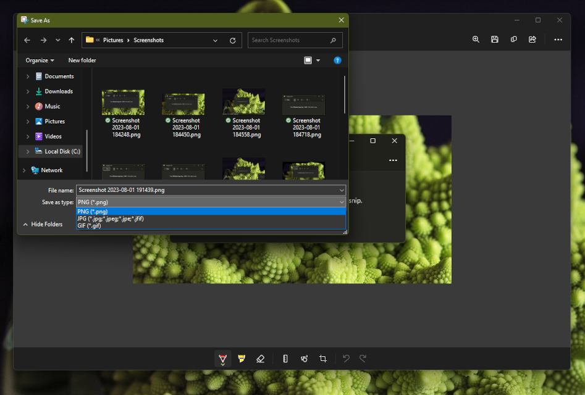585x395 pixels.
Task: Select the yellow highlighter tool
Action: tap(242, 359)
